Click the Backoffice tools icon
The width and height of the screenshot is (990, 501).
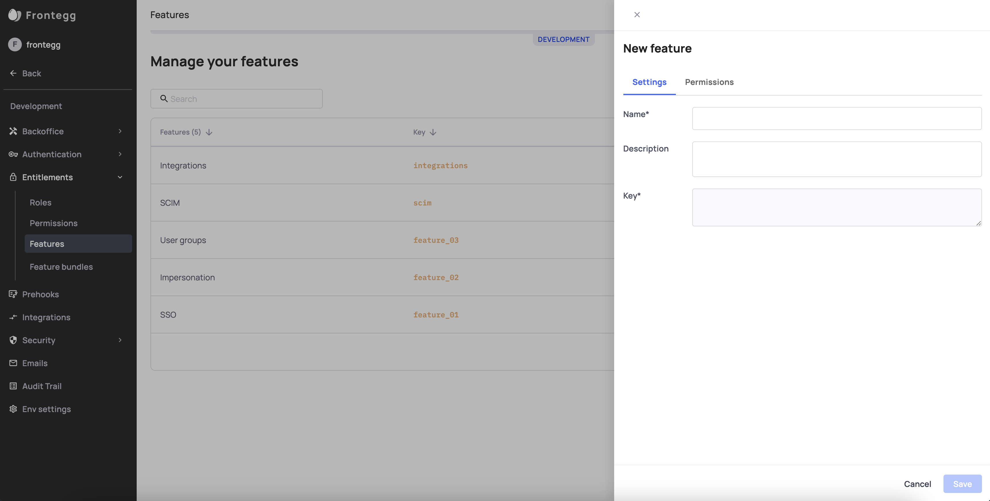point(13,131)
